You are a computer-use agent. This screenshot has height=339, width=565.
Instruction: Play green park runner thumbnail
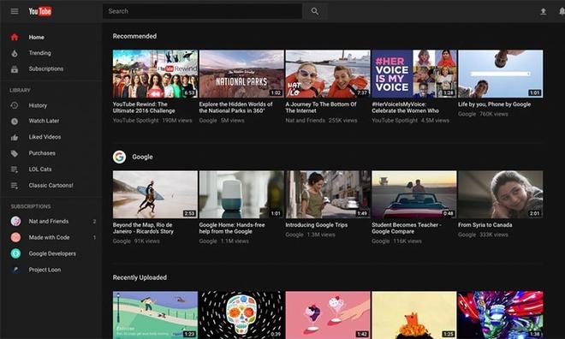click(x=155, y=315)
